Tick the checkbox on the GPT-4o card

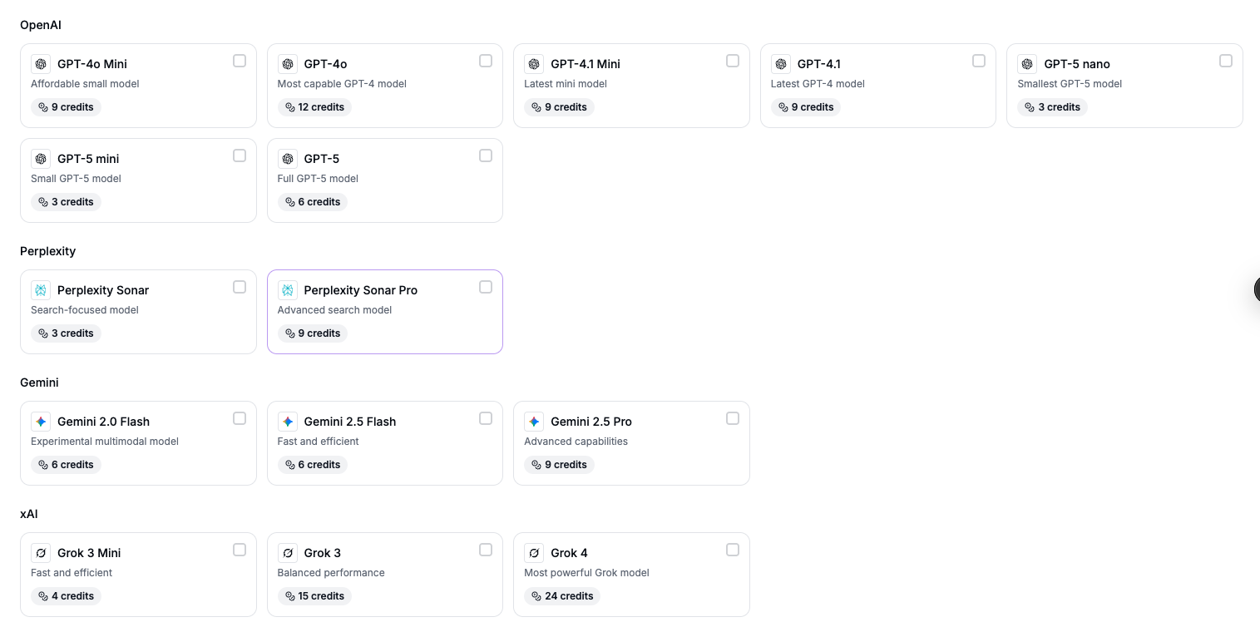(x=486, y=61)
